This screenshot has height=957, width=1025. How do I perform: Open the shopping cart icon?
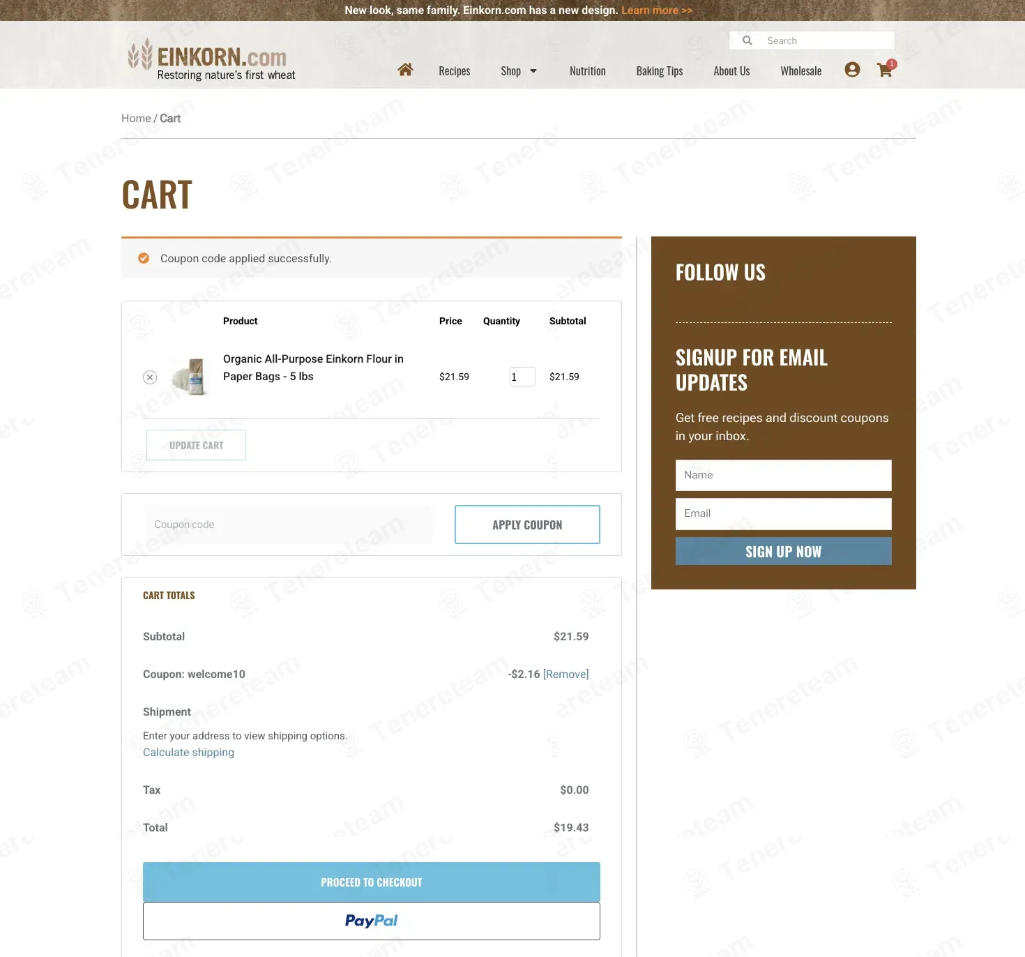click(885, 70)
